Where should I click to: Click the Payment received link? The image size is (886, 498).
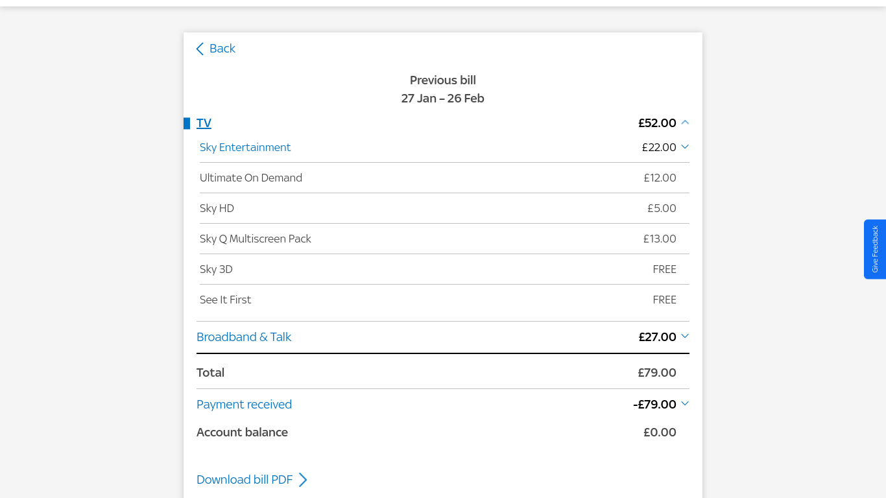point(244,404)
